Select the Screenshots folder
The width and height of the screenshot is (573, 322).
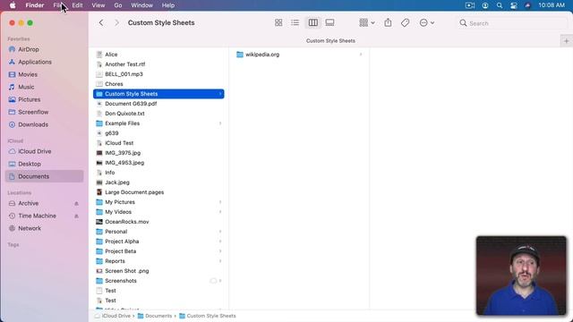(121, 281)
